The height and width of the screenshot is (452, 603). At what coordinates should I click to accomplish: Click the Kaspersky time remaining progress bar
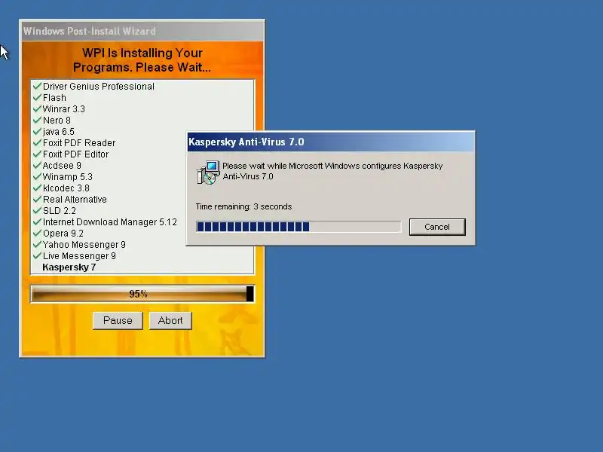(298, 227)
